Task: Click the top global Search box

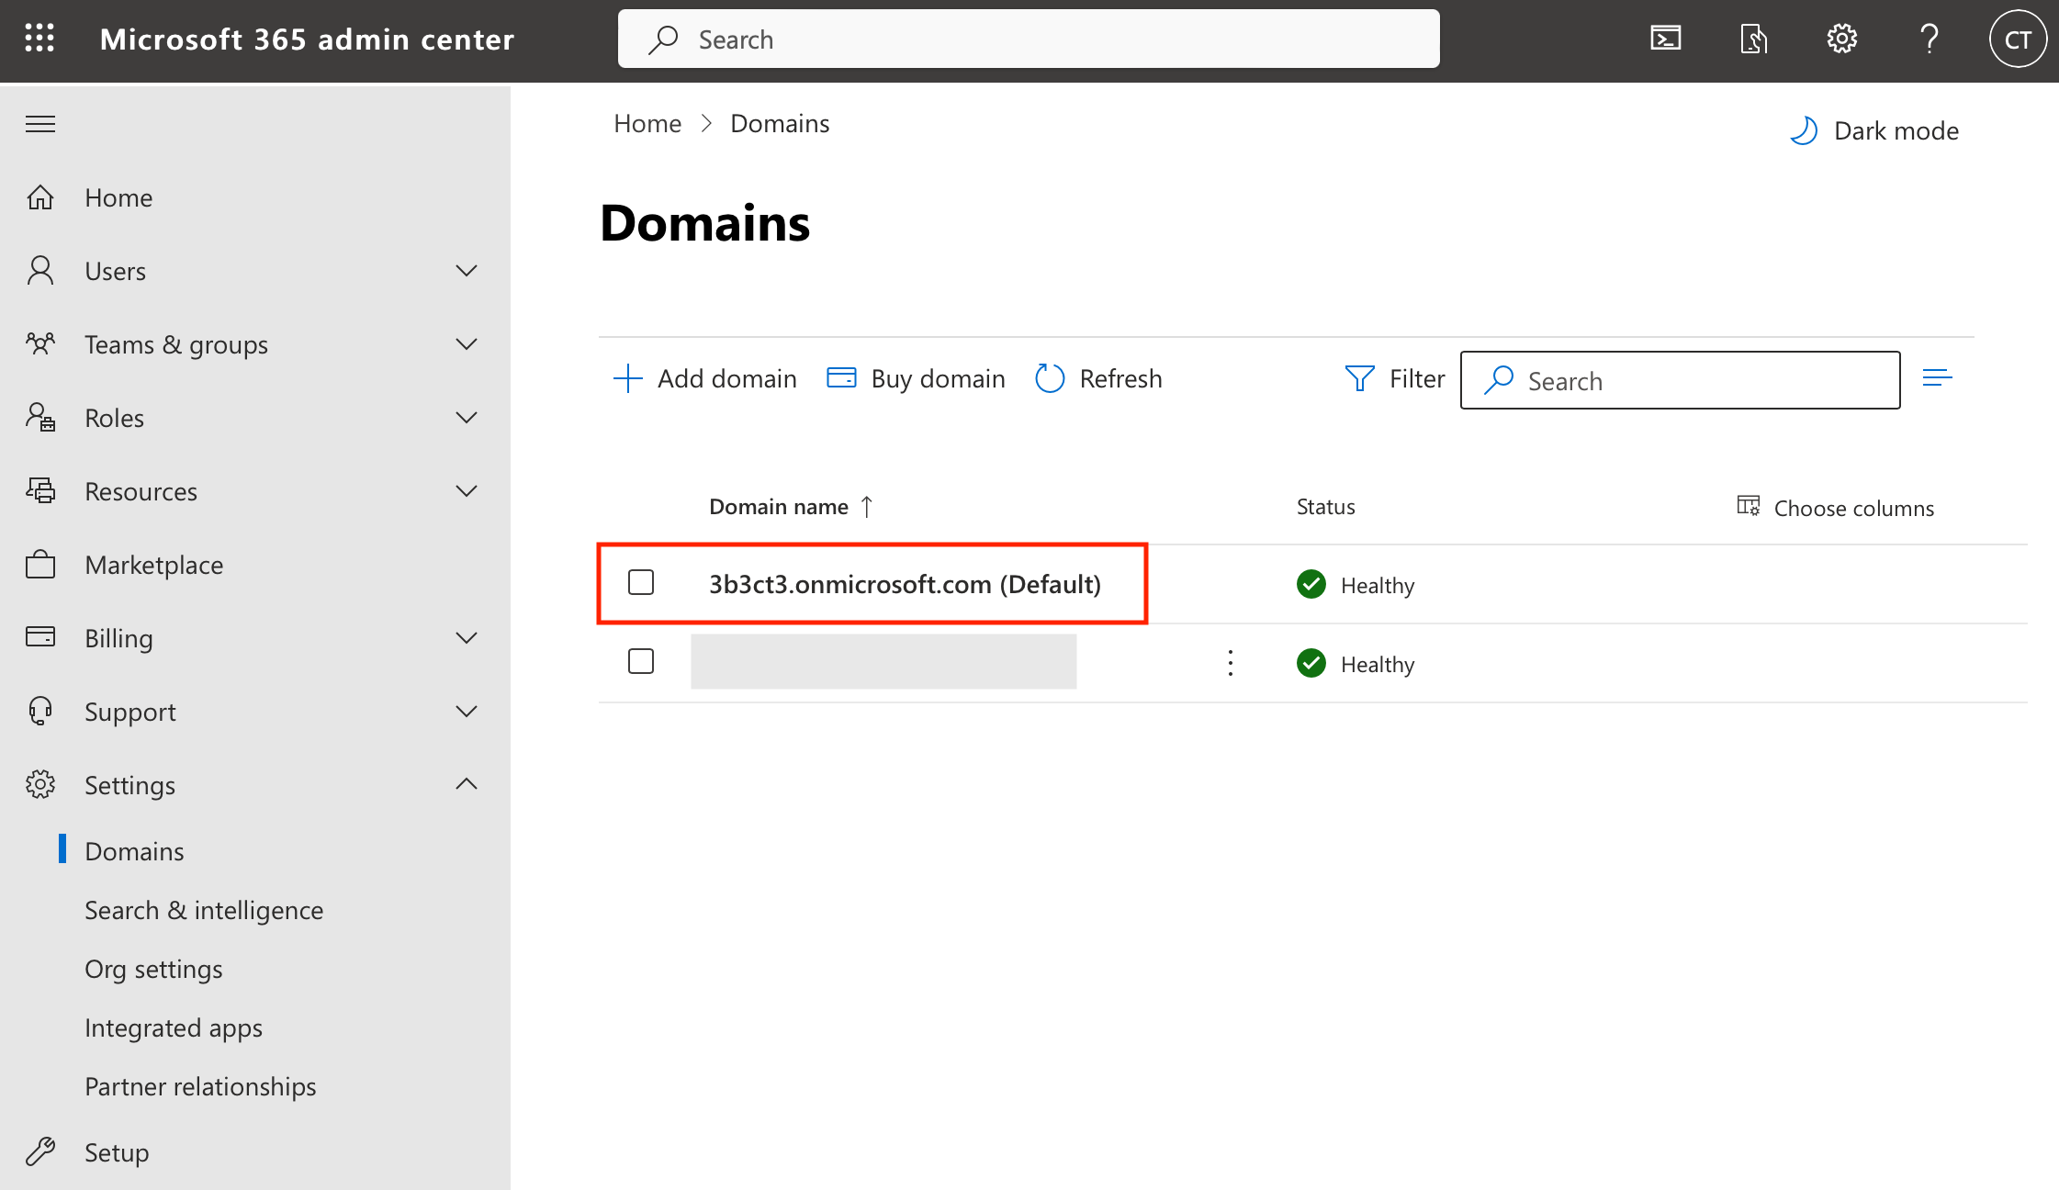Action: (x=1029, y=39)
